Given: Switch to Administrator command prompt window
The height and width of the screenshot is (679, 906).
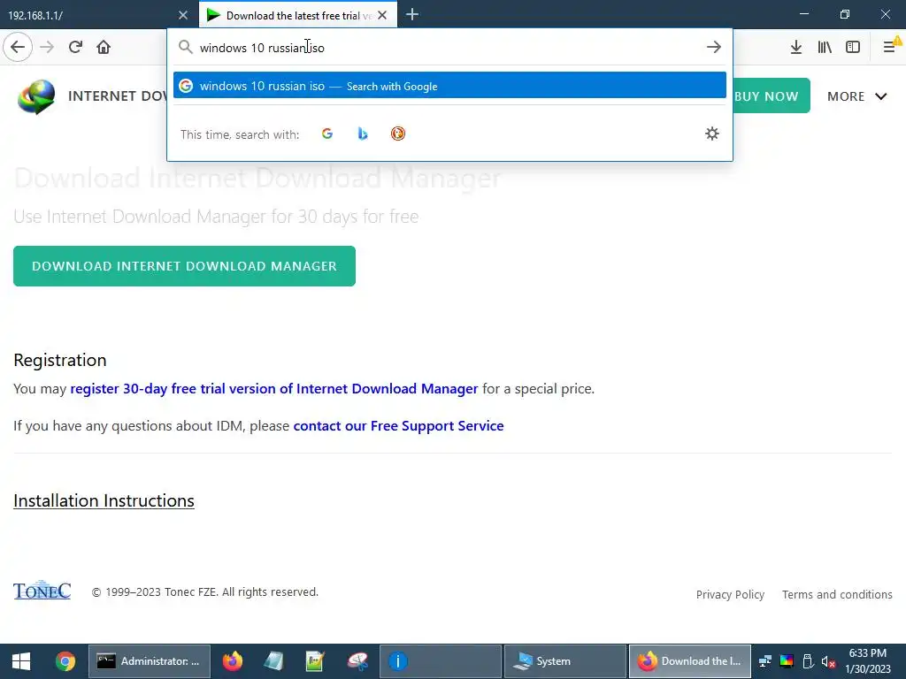Looking at the screenshot, I should click(149, 661).
